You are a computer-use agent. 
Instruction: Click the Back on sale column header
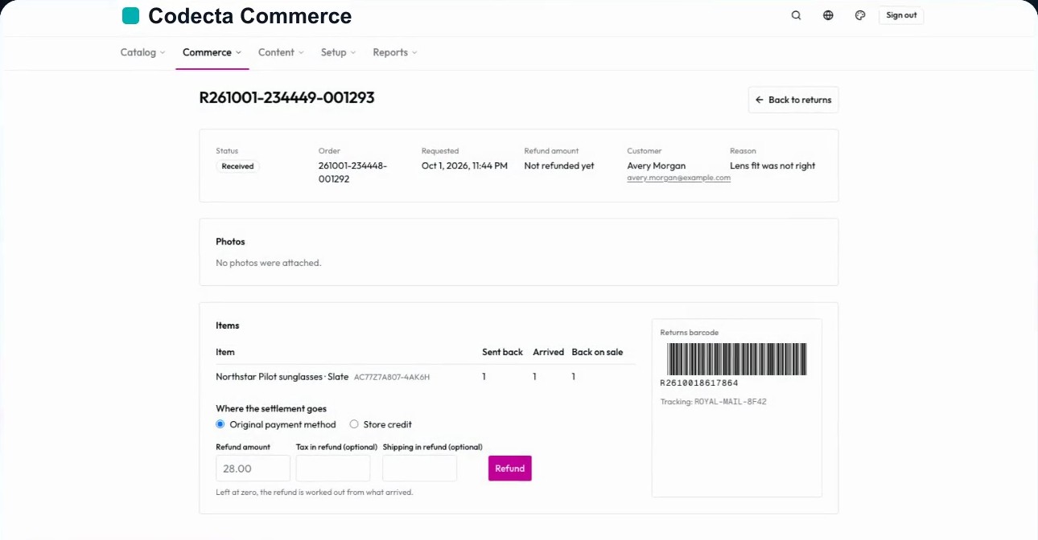(597, 352)
